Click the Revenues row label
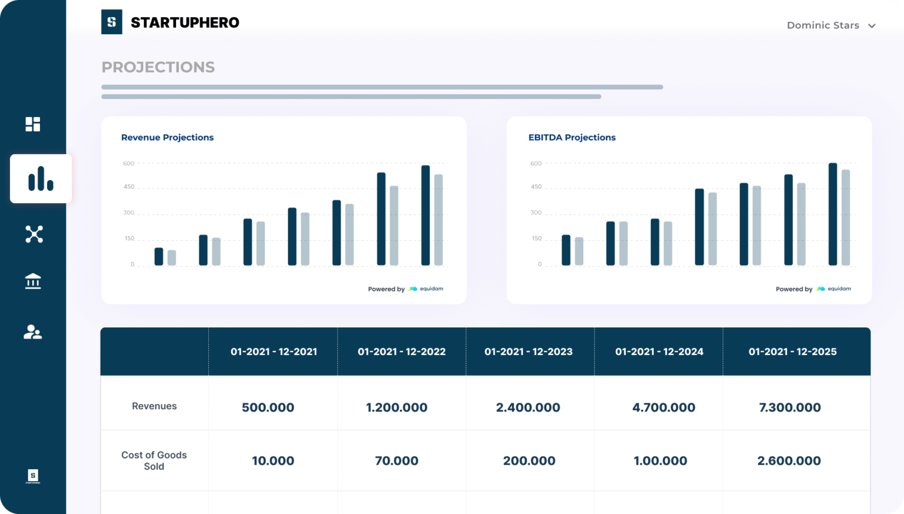Viewport: 904px width, 514px height. [154, 406]
